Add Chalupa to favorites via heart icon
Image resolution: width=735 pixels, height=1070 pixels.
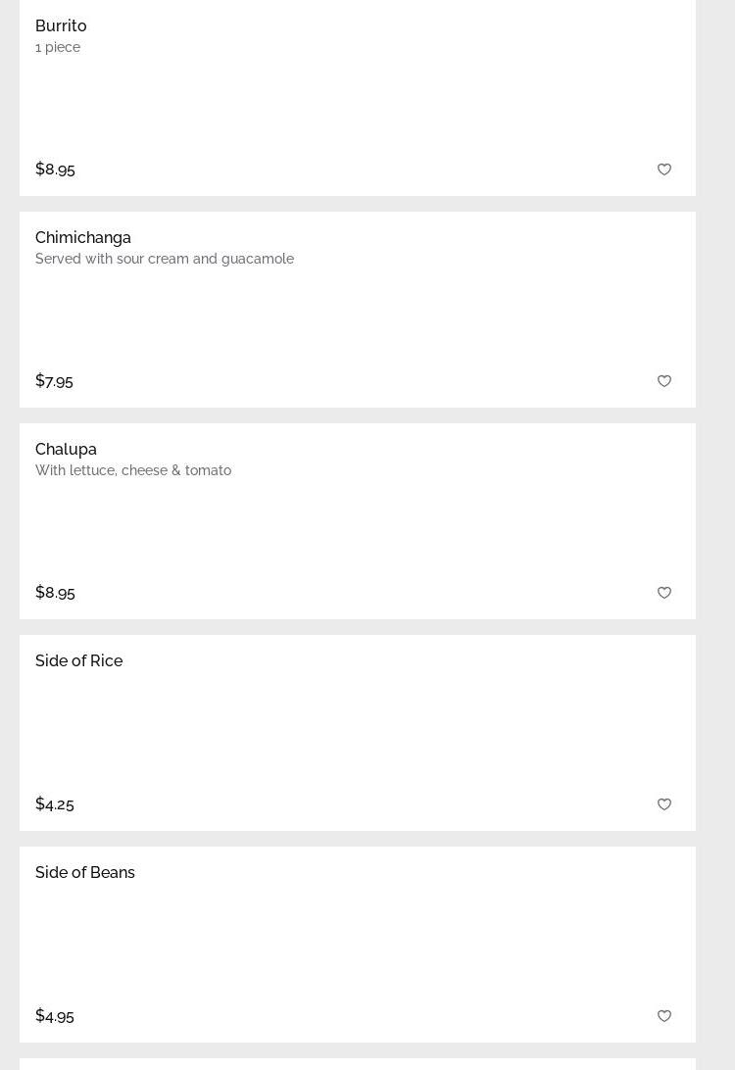pos(664,593)
